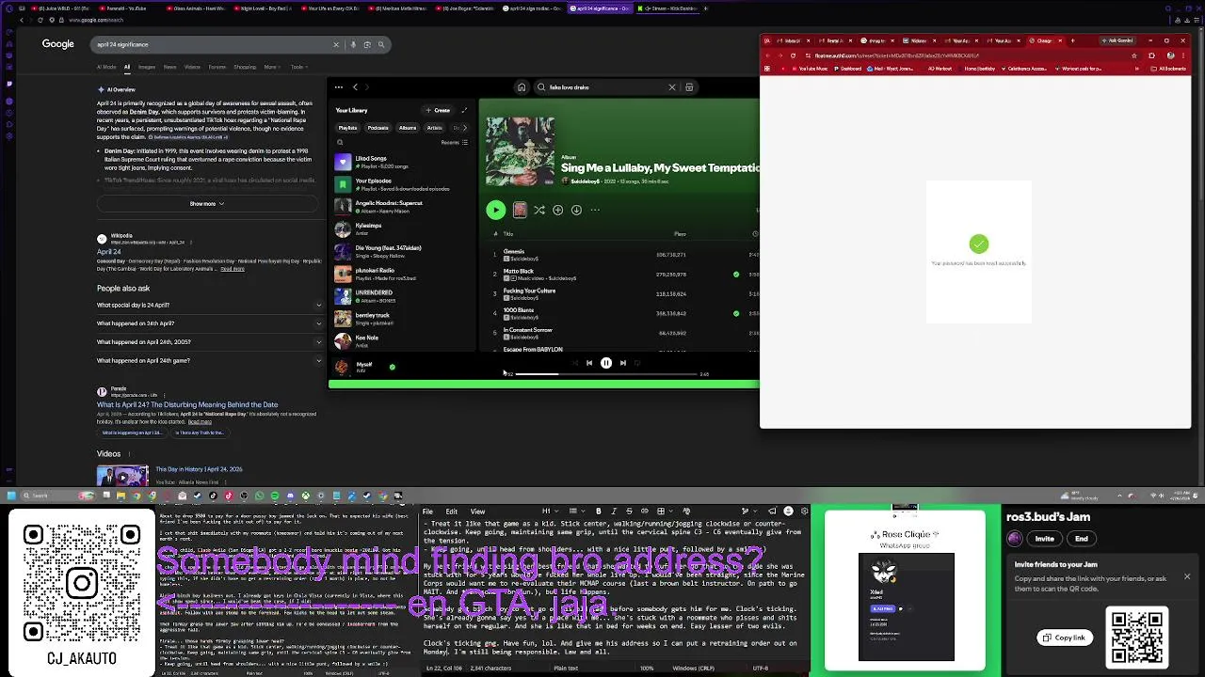The width and height of the screenshot is (1205, 677).
Task: Click the album cover thumbnail
Action: (520, 151)
